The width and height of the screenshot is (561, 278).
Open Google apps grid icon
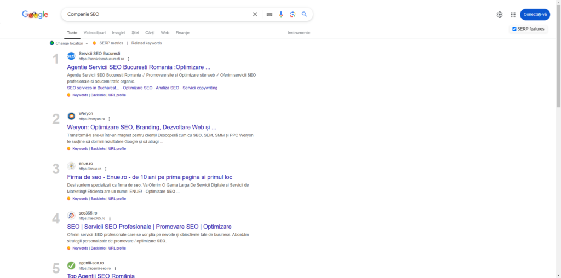513,15
